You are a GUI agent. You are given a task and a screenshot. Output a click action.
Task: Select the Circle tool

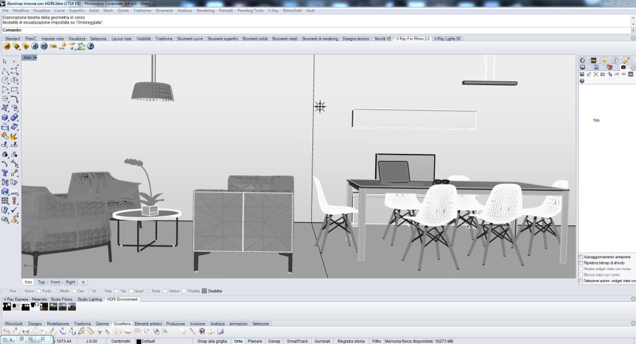click(x=5, y=80)
